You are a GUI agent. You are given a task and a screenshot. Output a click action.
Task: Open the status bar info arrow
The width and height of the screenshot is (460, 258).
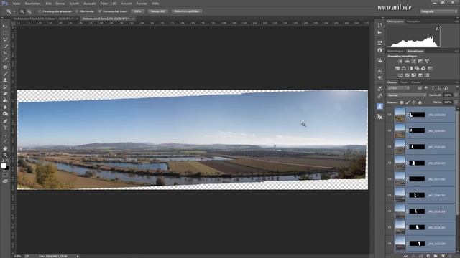(78, 256)
